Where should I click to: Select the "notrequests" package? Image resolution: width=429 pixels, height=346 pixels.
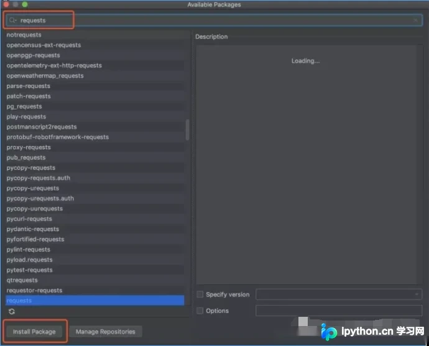95,35
